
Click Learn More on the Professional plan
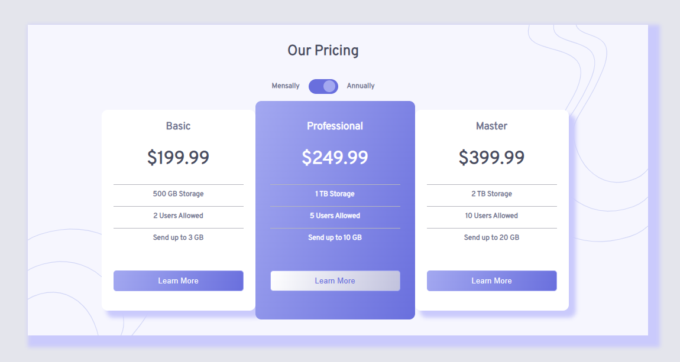tap(335, 281)
